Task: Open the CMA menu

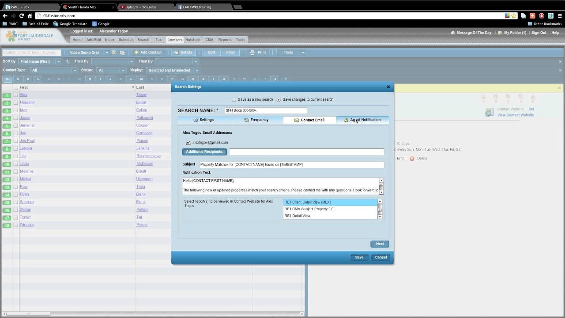Action: (209, 40)
